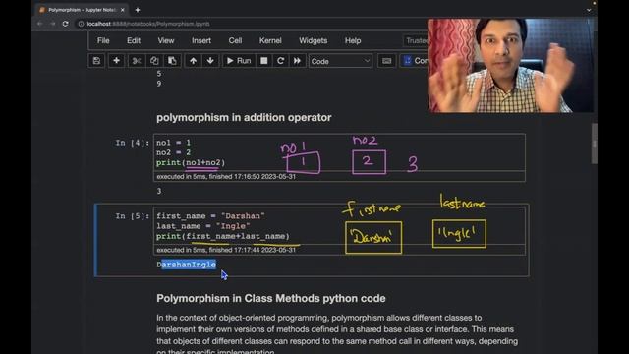The image size is (629, 354).
Task: Cut selected cells with the scissors icon
Action: click(x=137, y=61)
